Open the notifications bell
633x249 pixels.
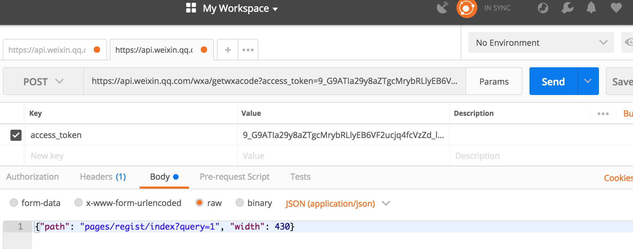pos(591,7)
